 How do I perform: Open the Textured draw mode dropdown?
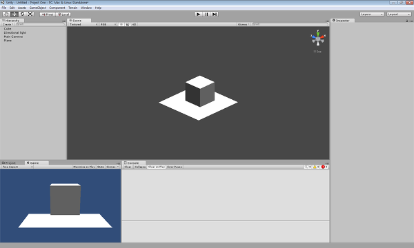(x=83, y=25)
